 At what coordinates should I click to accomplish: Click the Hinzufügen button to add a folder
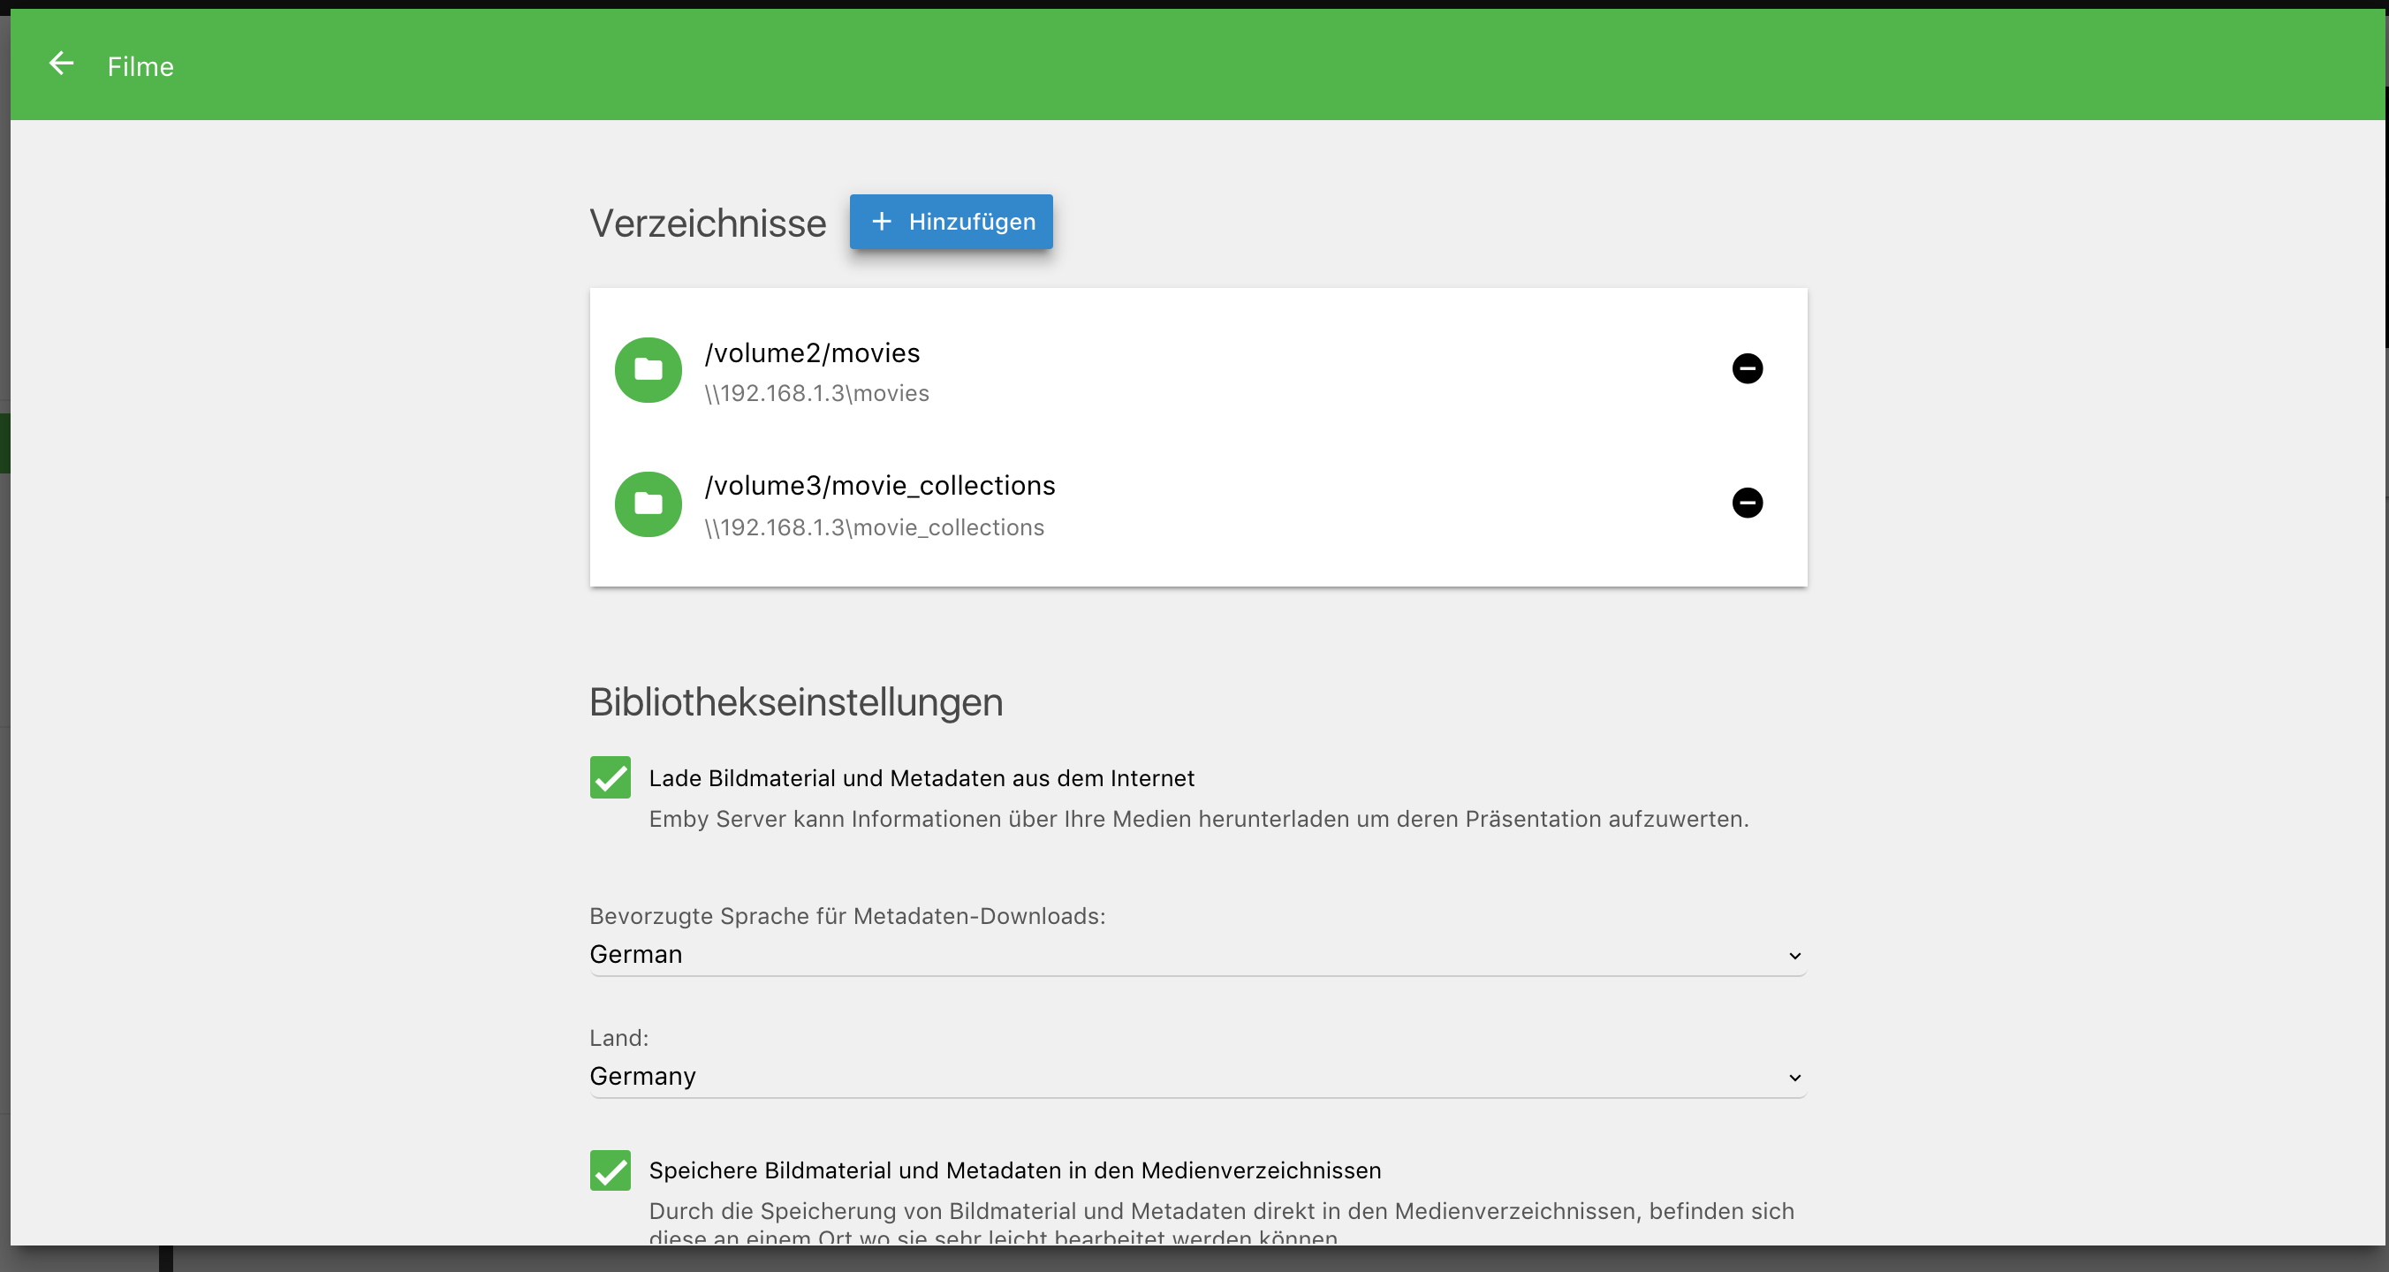951,222
